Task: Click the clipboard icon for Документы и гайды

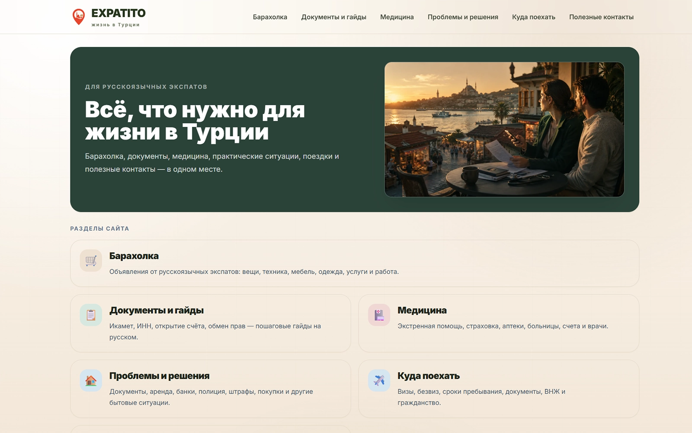Action: click(x=91, y=315)
